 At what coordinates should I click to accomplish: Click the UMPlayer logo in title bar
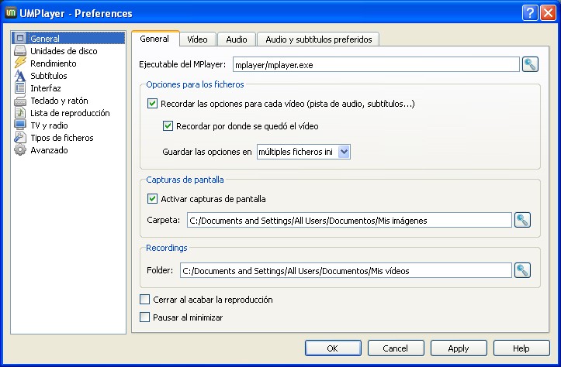pyautogui.click(x=11, y=13)
